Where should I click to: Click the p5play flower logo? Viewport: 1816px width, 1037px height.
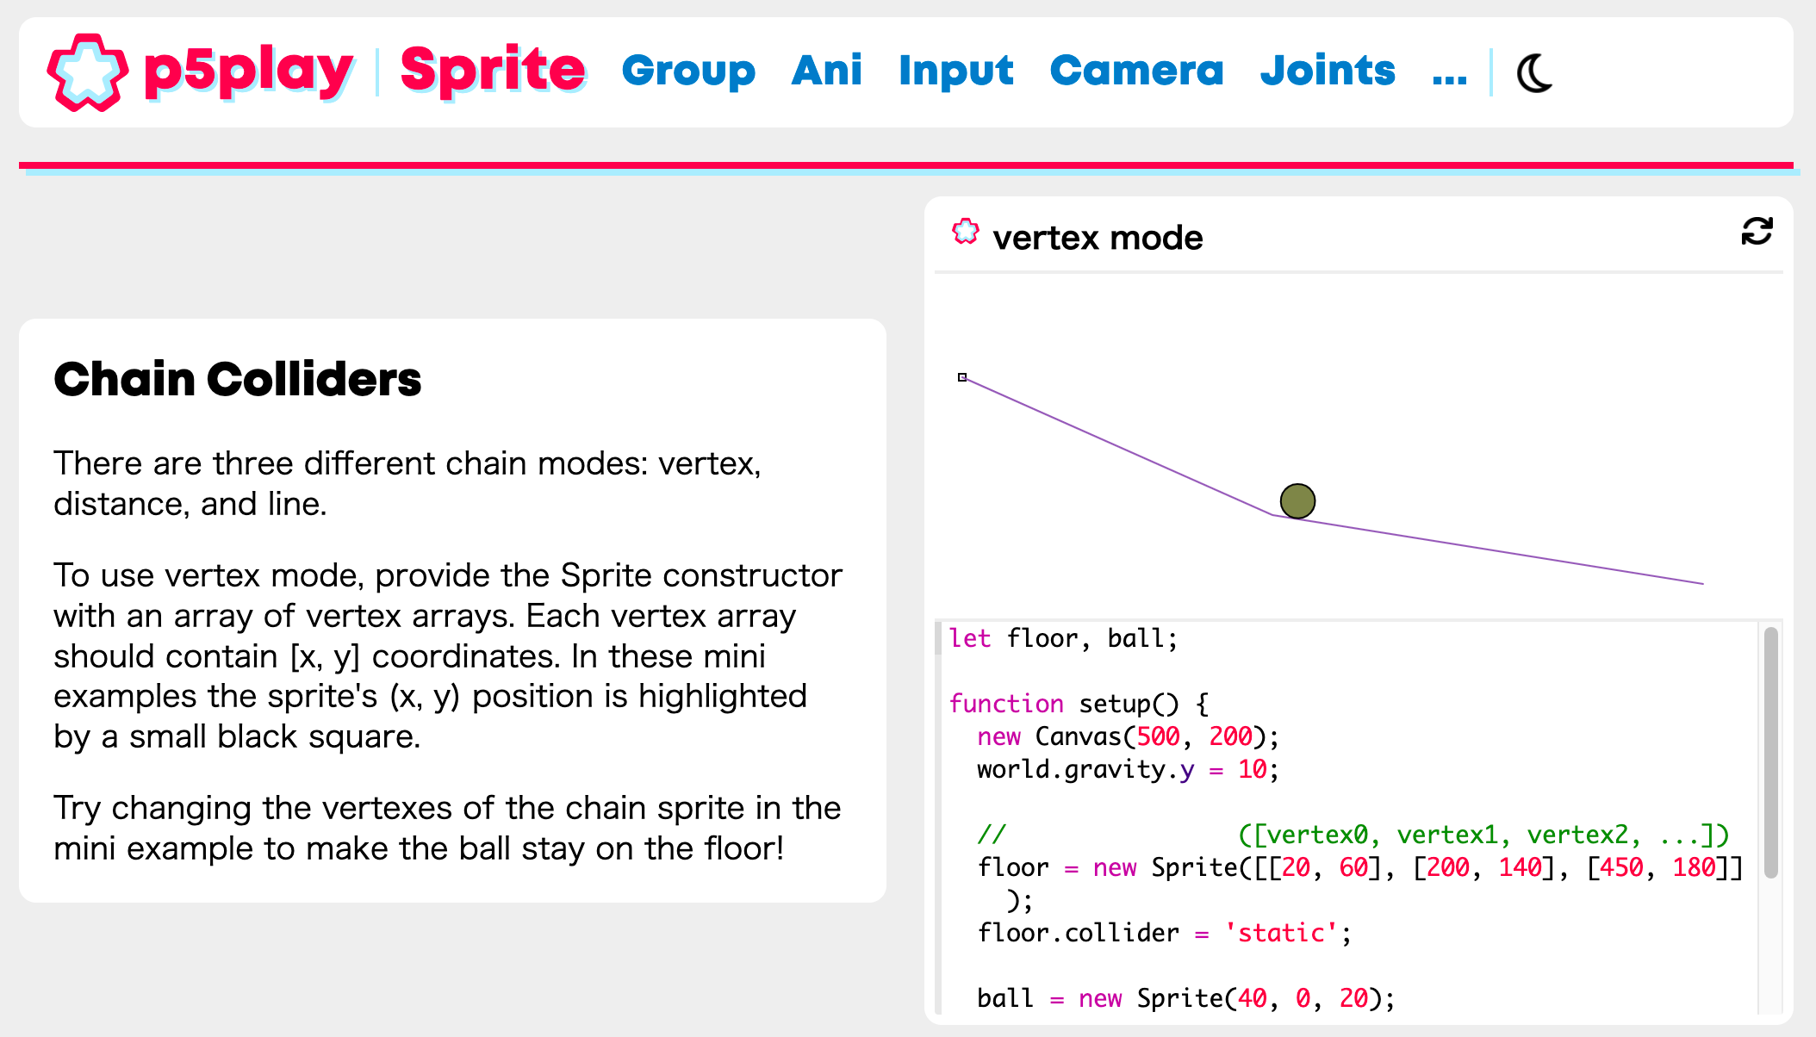pyautogui.click(x=86, y=71)
